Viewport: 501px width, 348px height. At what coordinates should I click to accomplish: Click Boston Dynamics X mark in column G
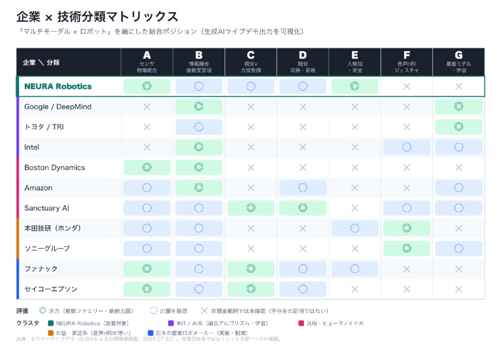pyautogui.click(x=458, y=168)
